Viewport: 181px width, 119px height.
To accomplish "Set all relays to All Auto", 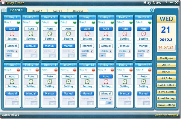I will coord(166,78).
